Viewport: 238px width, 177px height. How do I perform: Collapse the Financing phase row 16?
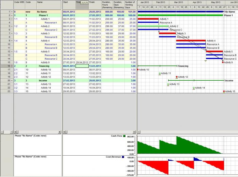point(12,66)
